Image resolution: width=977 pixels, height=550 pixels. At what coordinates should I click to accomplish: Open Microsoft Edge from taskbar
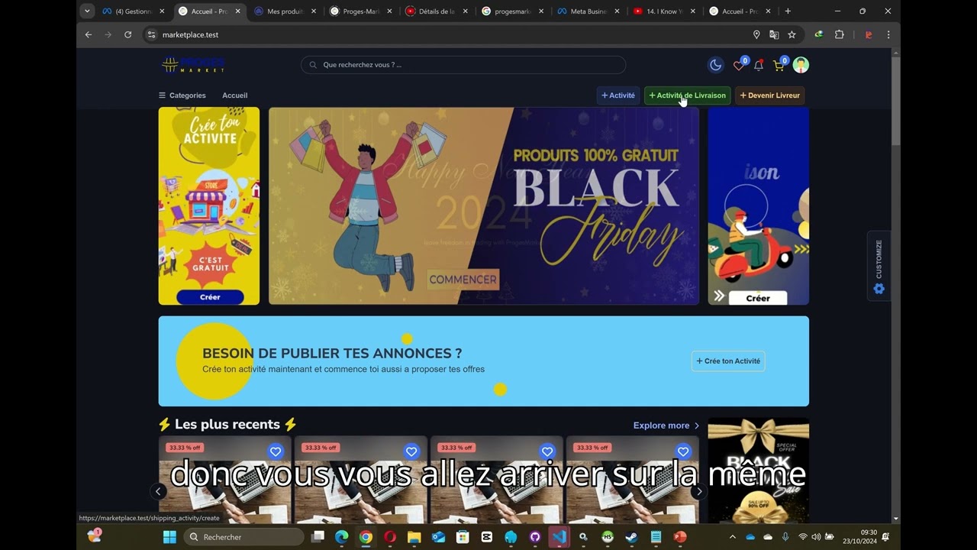(x=342, y=537)
